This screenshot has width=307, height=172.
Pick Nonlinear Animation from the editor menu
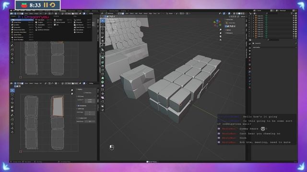tap(44, 30)
